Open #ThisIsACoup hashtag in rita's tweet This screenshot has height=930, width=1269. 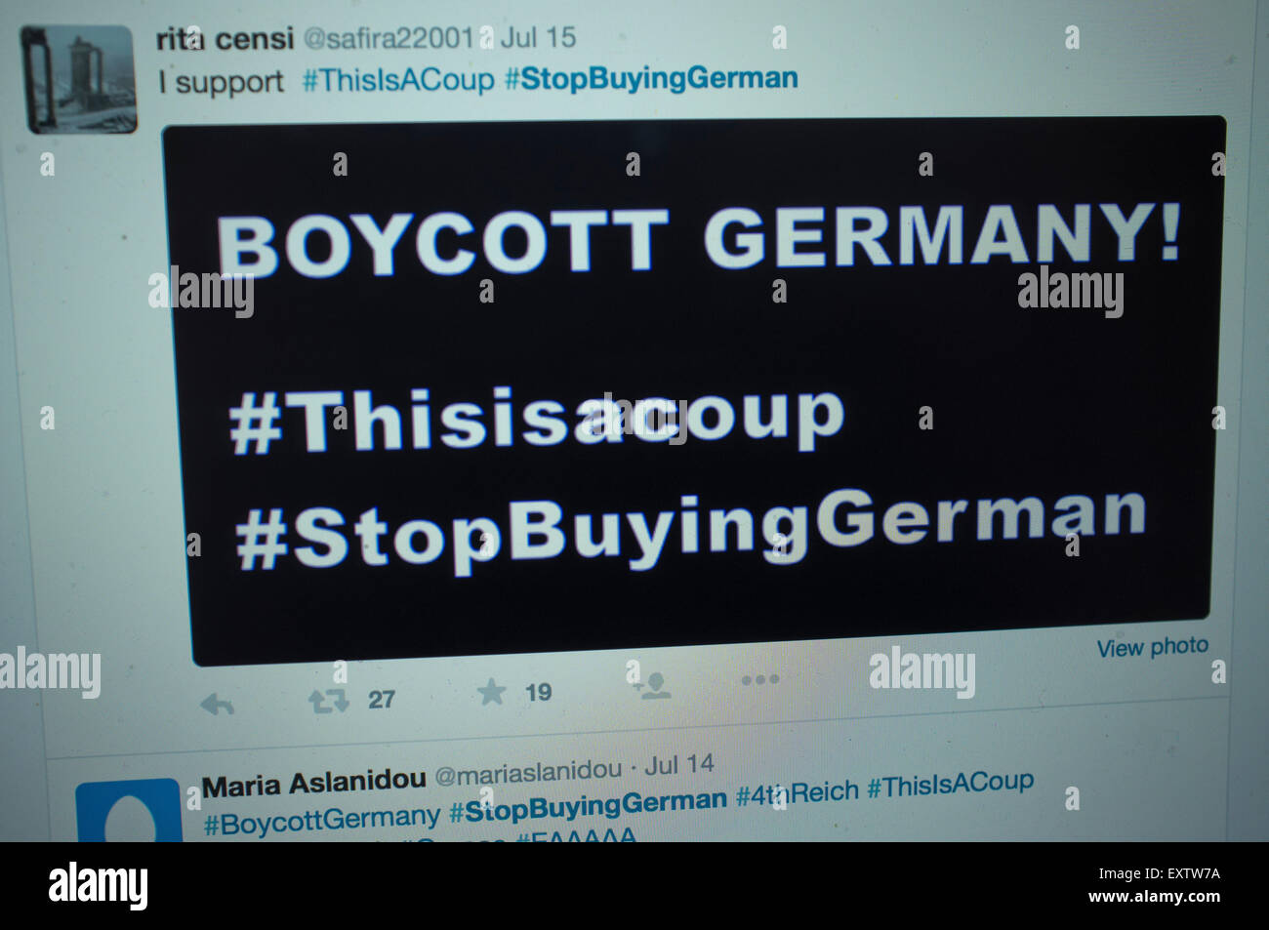tap(398, 80)
